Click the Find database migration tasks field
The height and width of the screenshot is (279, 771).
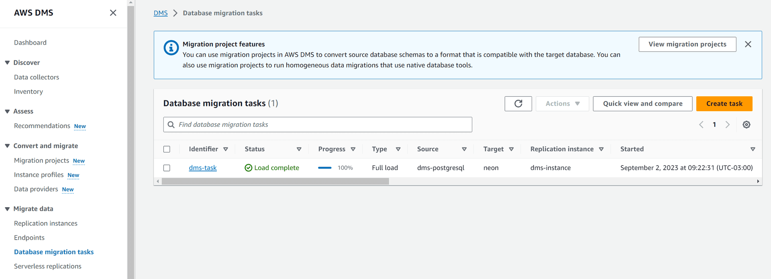[321, 124]
